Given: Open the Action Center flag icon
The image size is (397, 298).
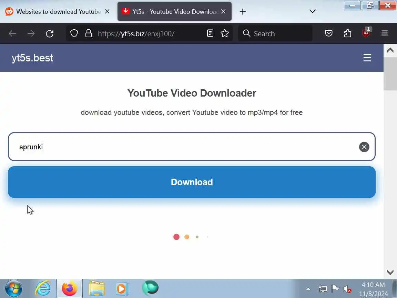Looking at the screenshot, I should [x=335, y=289].
